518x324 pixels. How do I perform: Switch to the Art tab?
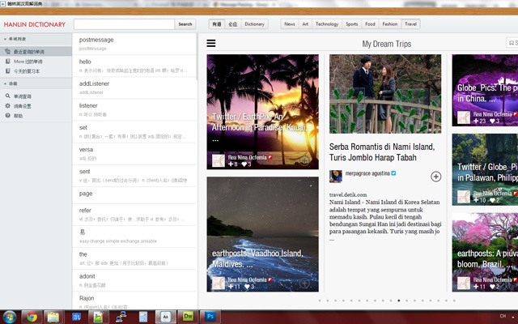click(x=305, y=24)
